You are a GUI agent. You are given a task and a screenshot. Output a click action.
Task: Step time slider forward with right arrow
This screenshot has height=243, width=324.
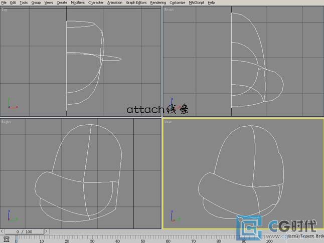tap(46, 231)
